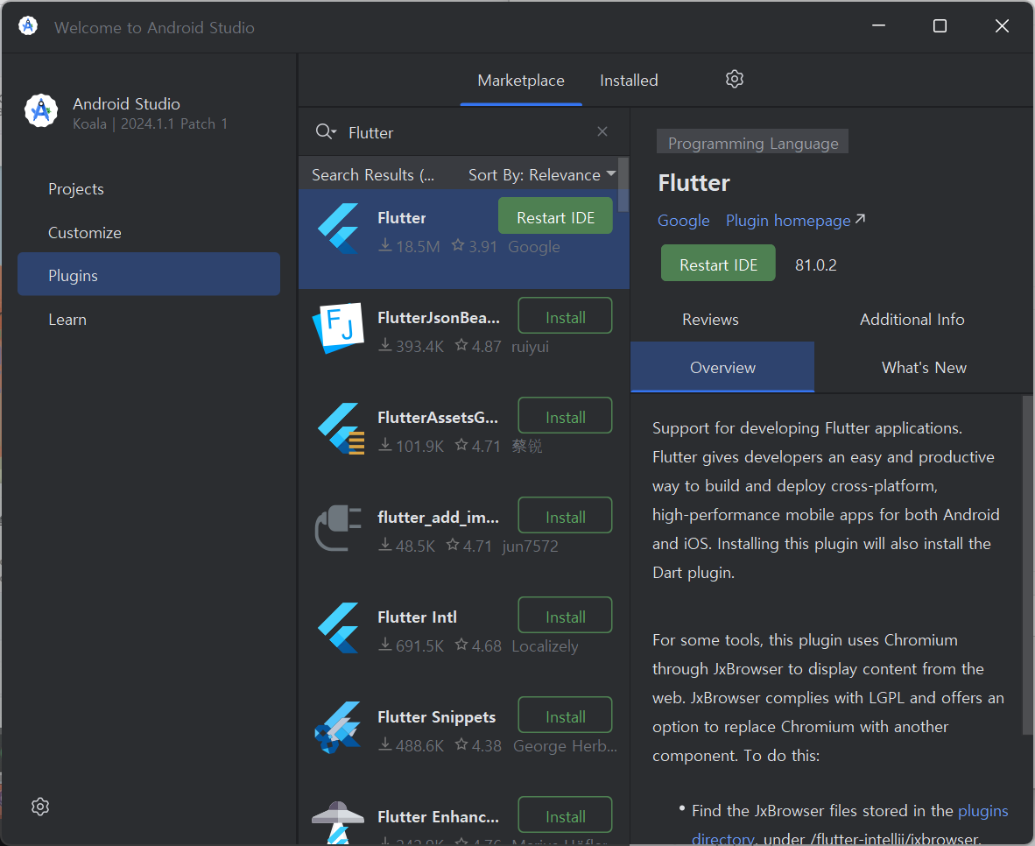Switch to the Installed tab

click(629, 81)
